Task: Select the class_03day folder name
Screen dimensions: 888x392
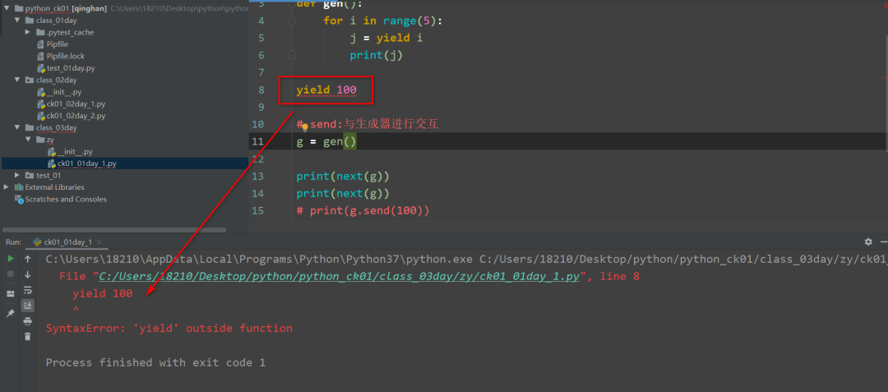Action: click(x=56, y=127)
